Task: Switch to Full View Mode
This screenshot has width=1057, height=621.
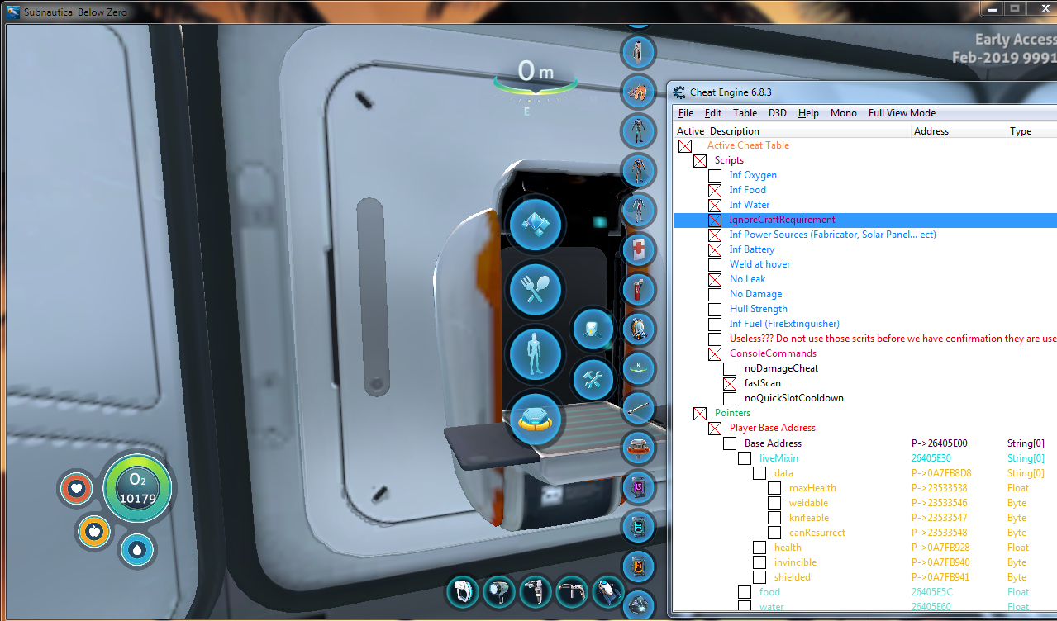Action: click(902, 113)
